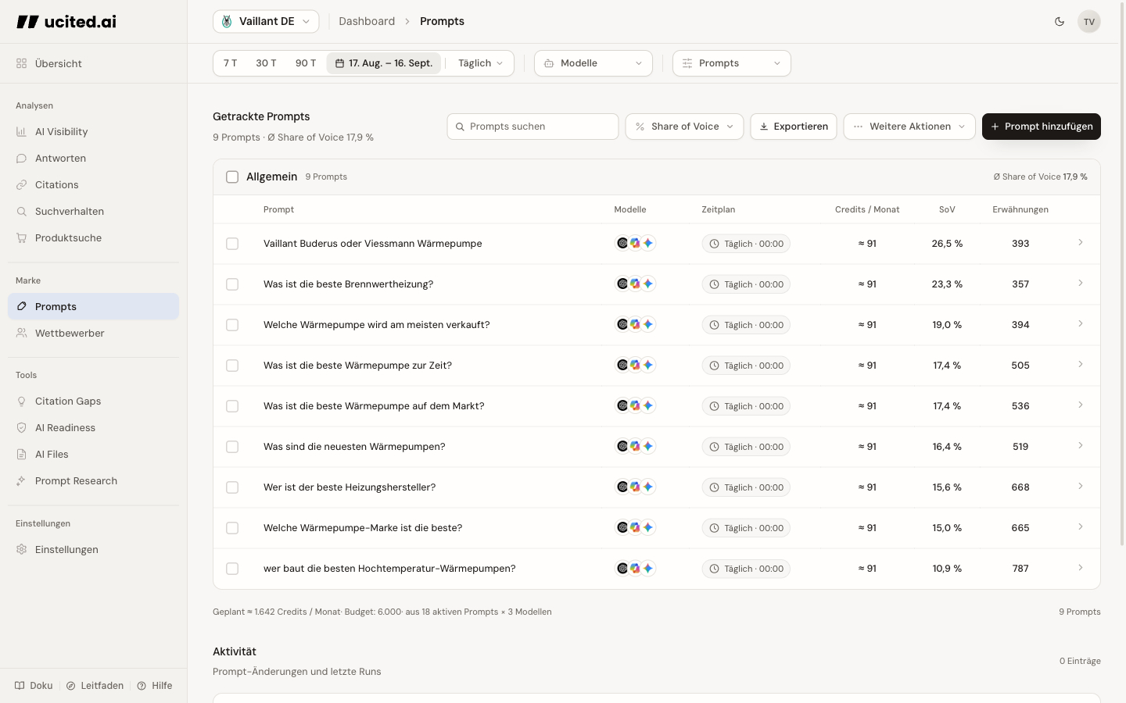The height and width of the screenshot is (703, 1126).
Task: Open details arrow for Heizungshersteller prompt
Action: coord(1081,487)
